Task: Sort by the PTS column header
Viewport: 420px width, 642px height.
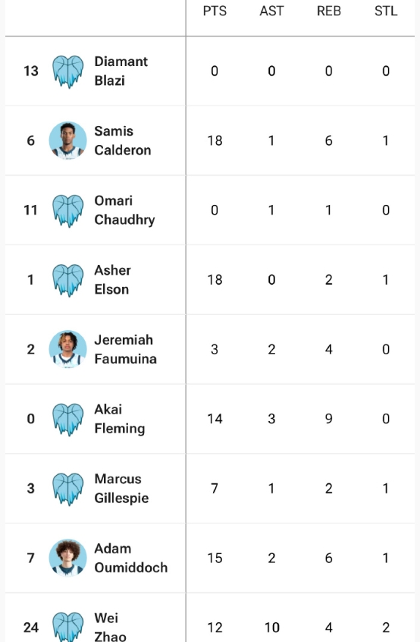Action: click(x=215, y=11)
